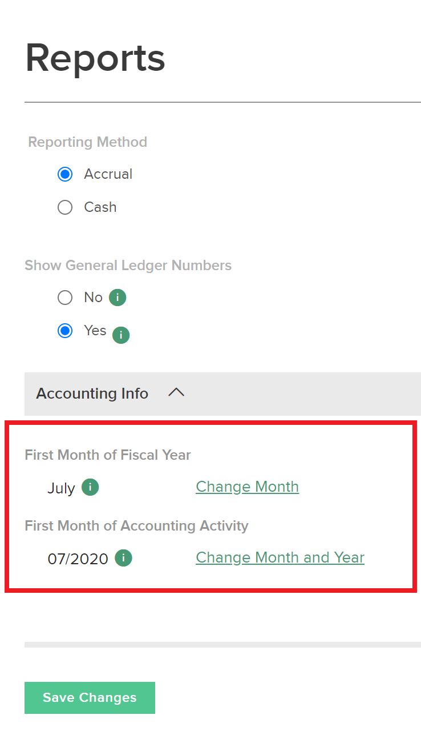Click the chevron in the Accounting Info header
The height and width of the screenshot is (735, 421).
176,392
